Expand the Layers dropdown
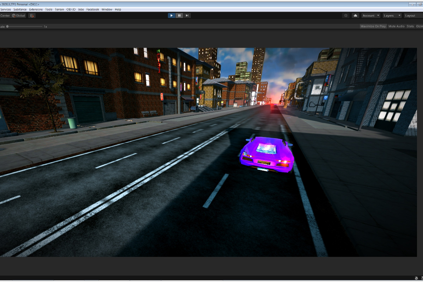The width and height of the screenshot is (423, 282). pos(392,16)
